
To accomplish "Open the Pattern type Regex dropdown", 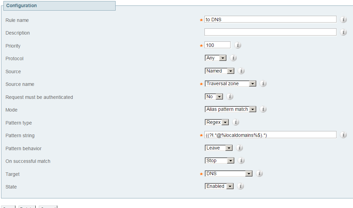I will [x=217, y=122].
